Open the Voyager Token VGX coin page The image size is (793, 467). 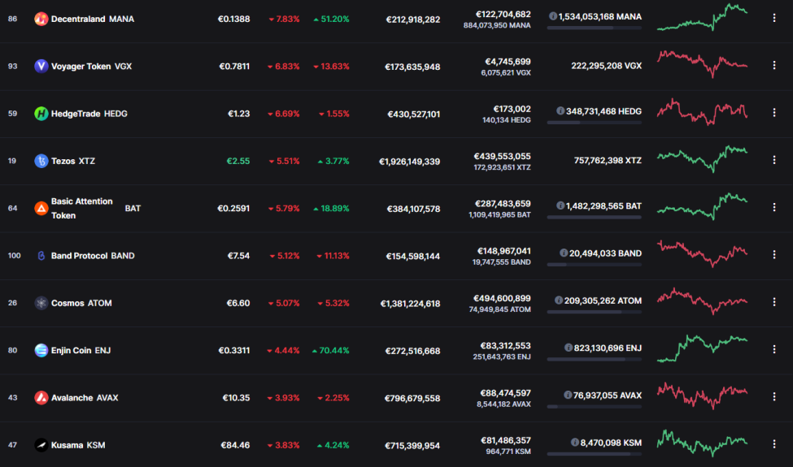pyautogui.click(x=92, y=66)
